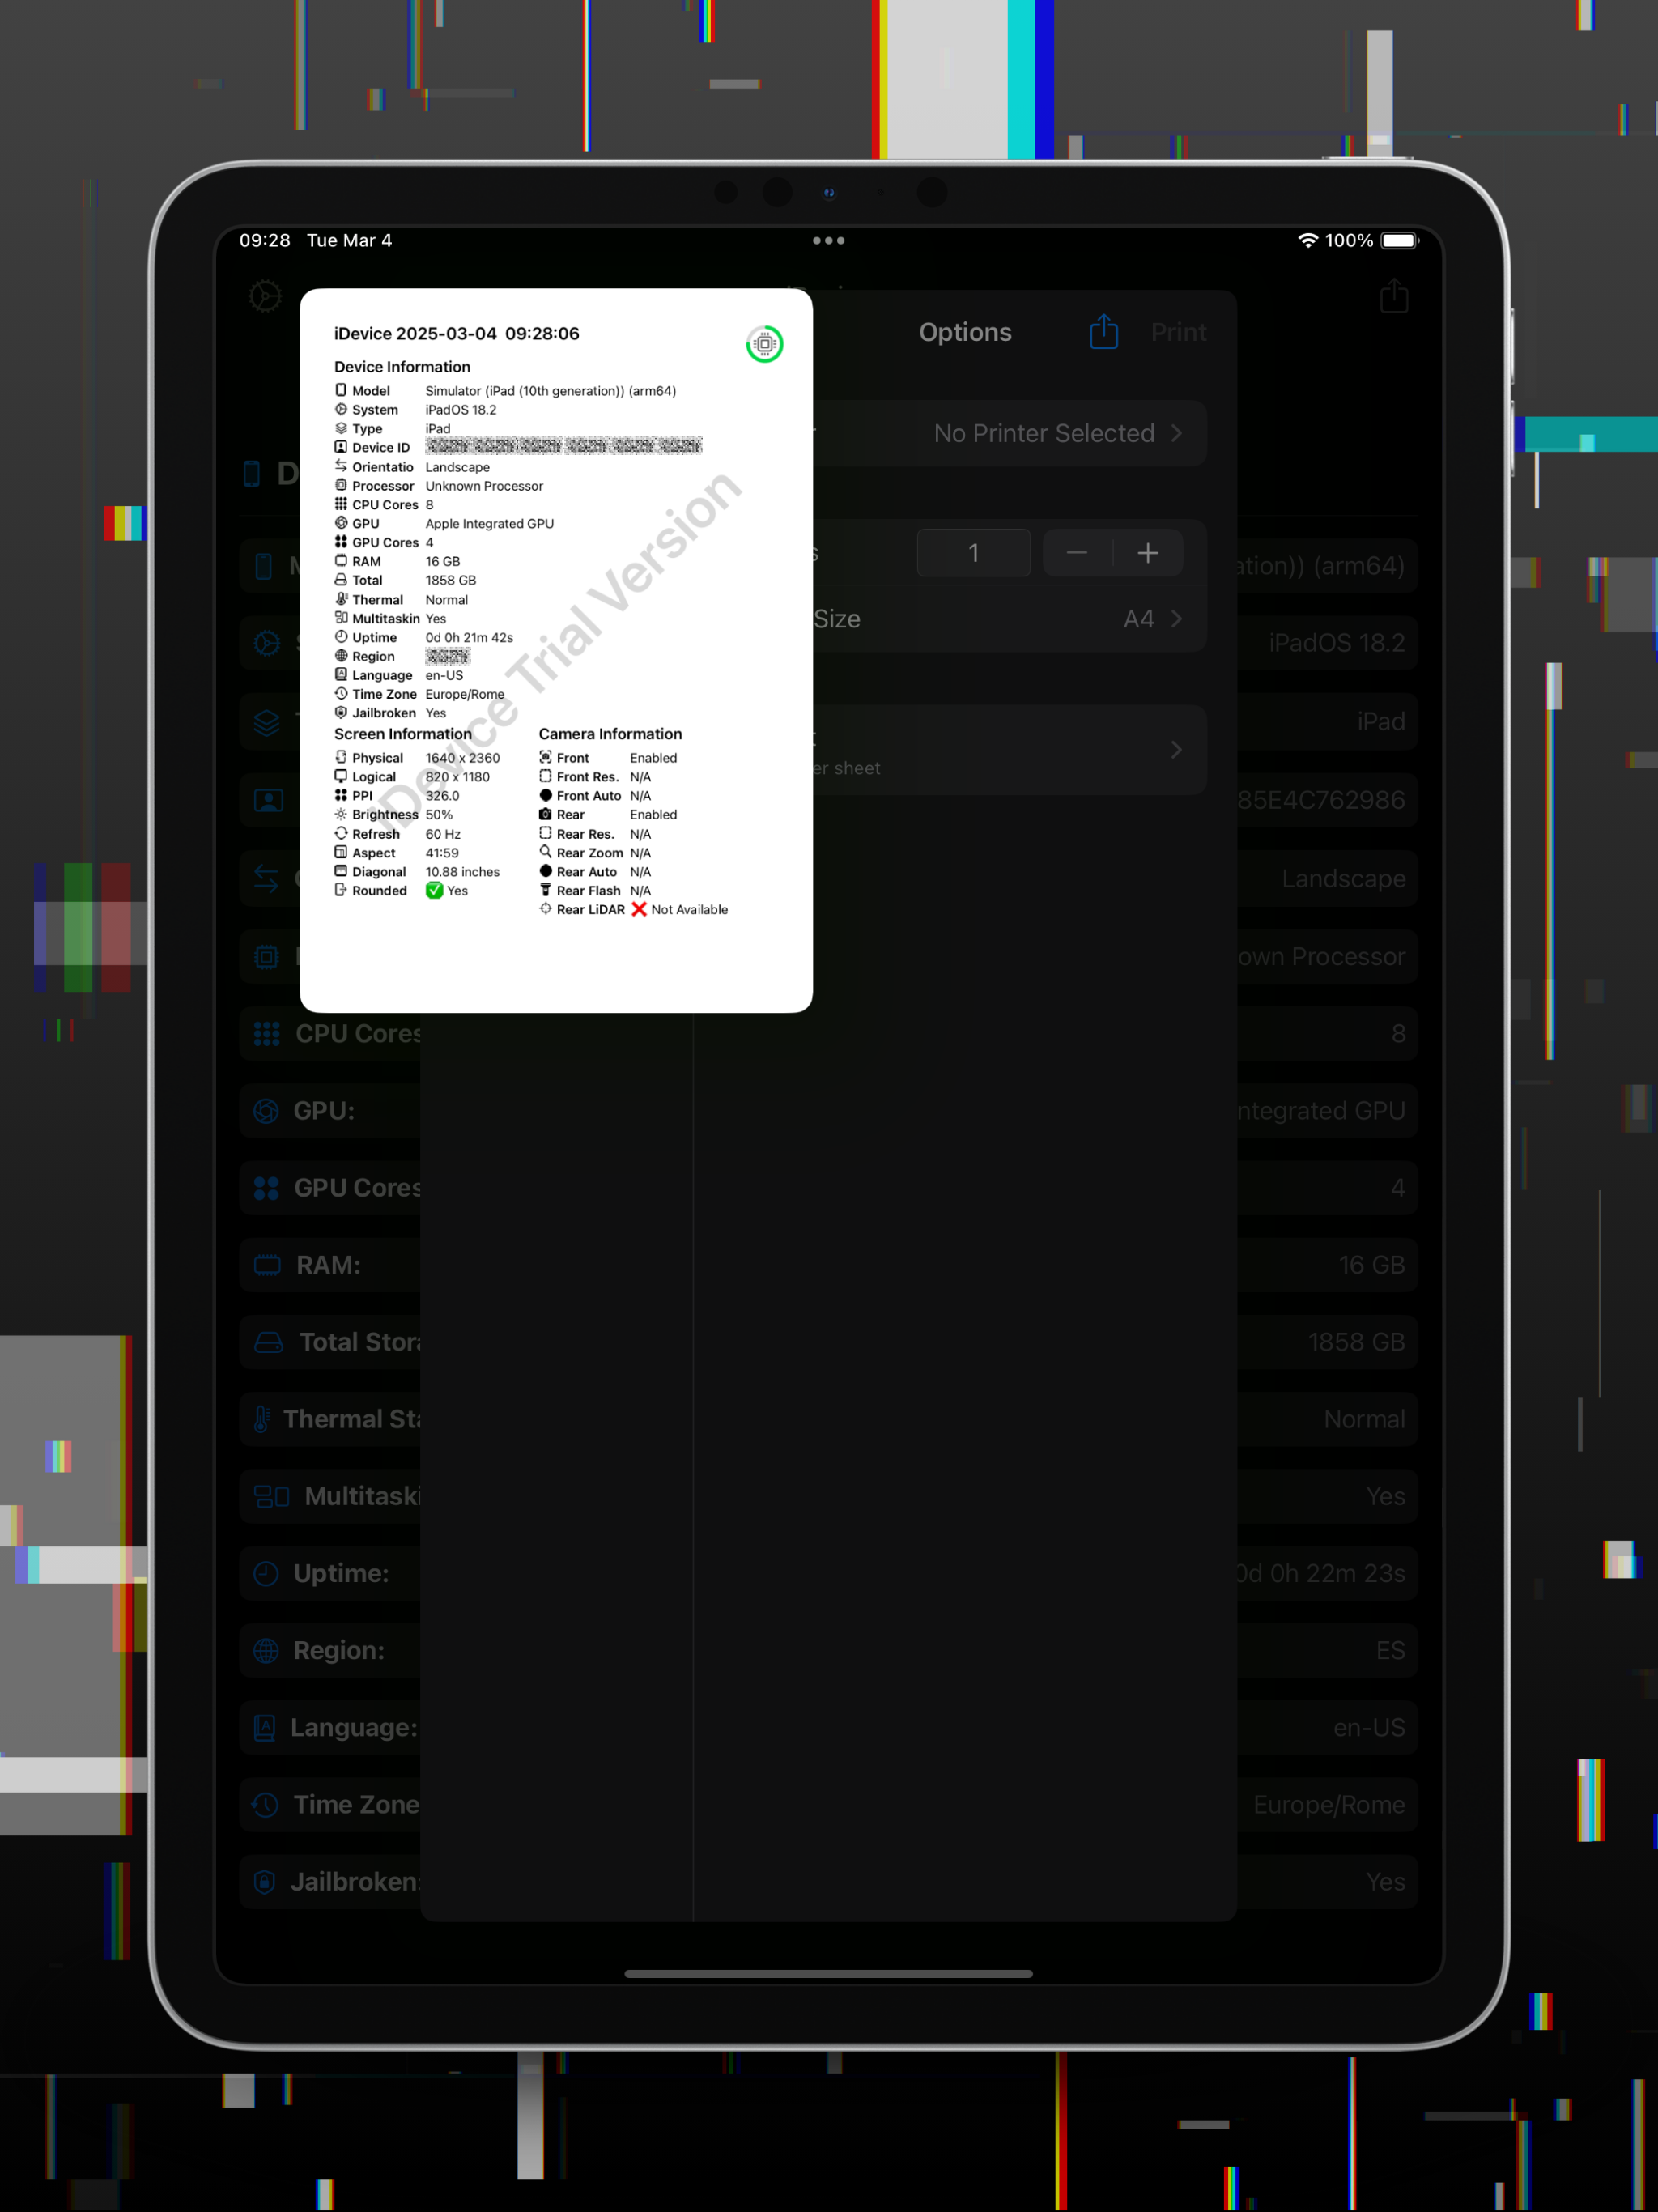Click the Jailbroken shield icon
The height and width of the screenshot is (2212, 1658).
coord(264,1881)
